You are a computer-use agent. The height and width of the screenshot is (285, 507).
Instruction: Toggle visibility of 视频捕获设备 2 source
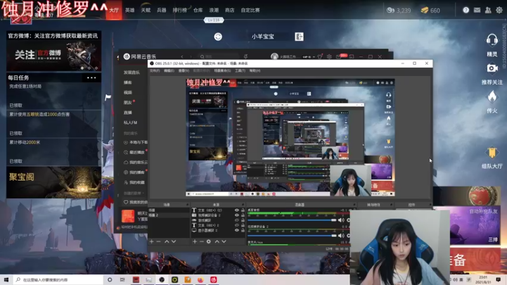click(x=236, y=215)
